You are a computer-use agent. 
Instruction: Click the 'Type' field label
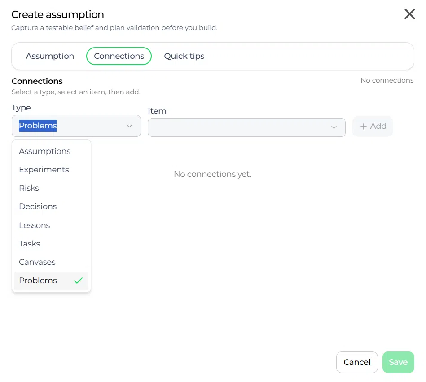pyautogui.click(x=21, y=108)
